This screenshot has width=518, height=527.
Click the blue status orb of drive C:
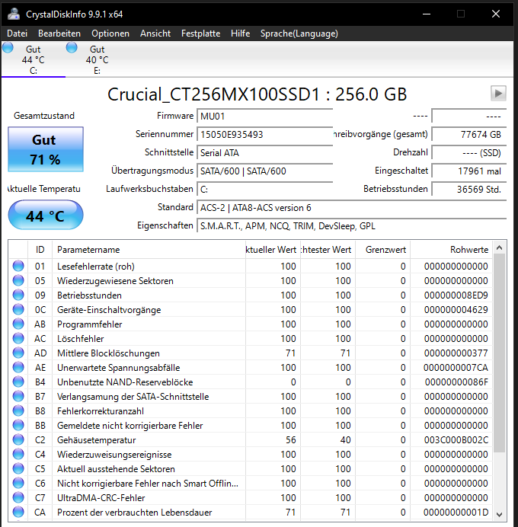coord(8,48)
